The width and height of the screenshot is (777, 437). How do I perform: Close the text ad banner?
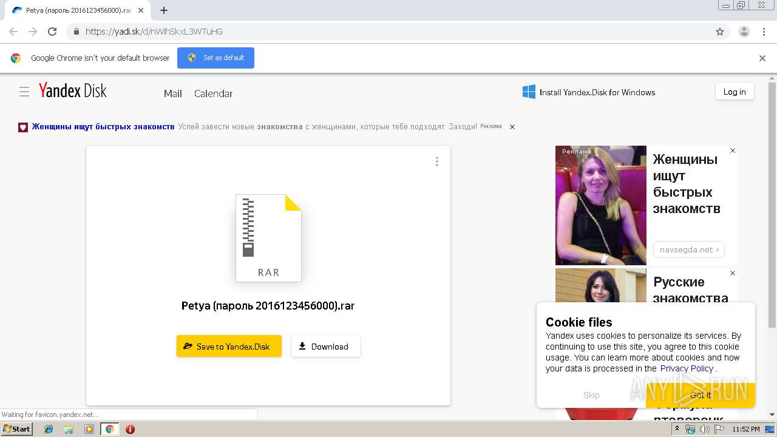click(512, 127)
